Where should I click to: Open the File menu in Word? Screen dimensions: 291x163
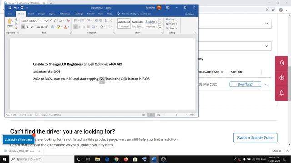click(10, 14)
